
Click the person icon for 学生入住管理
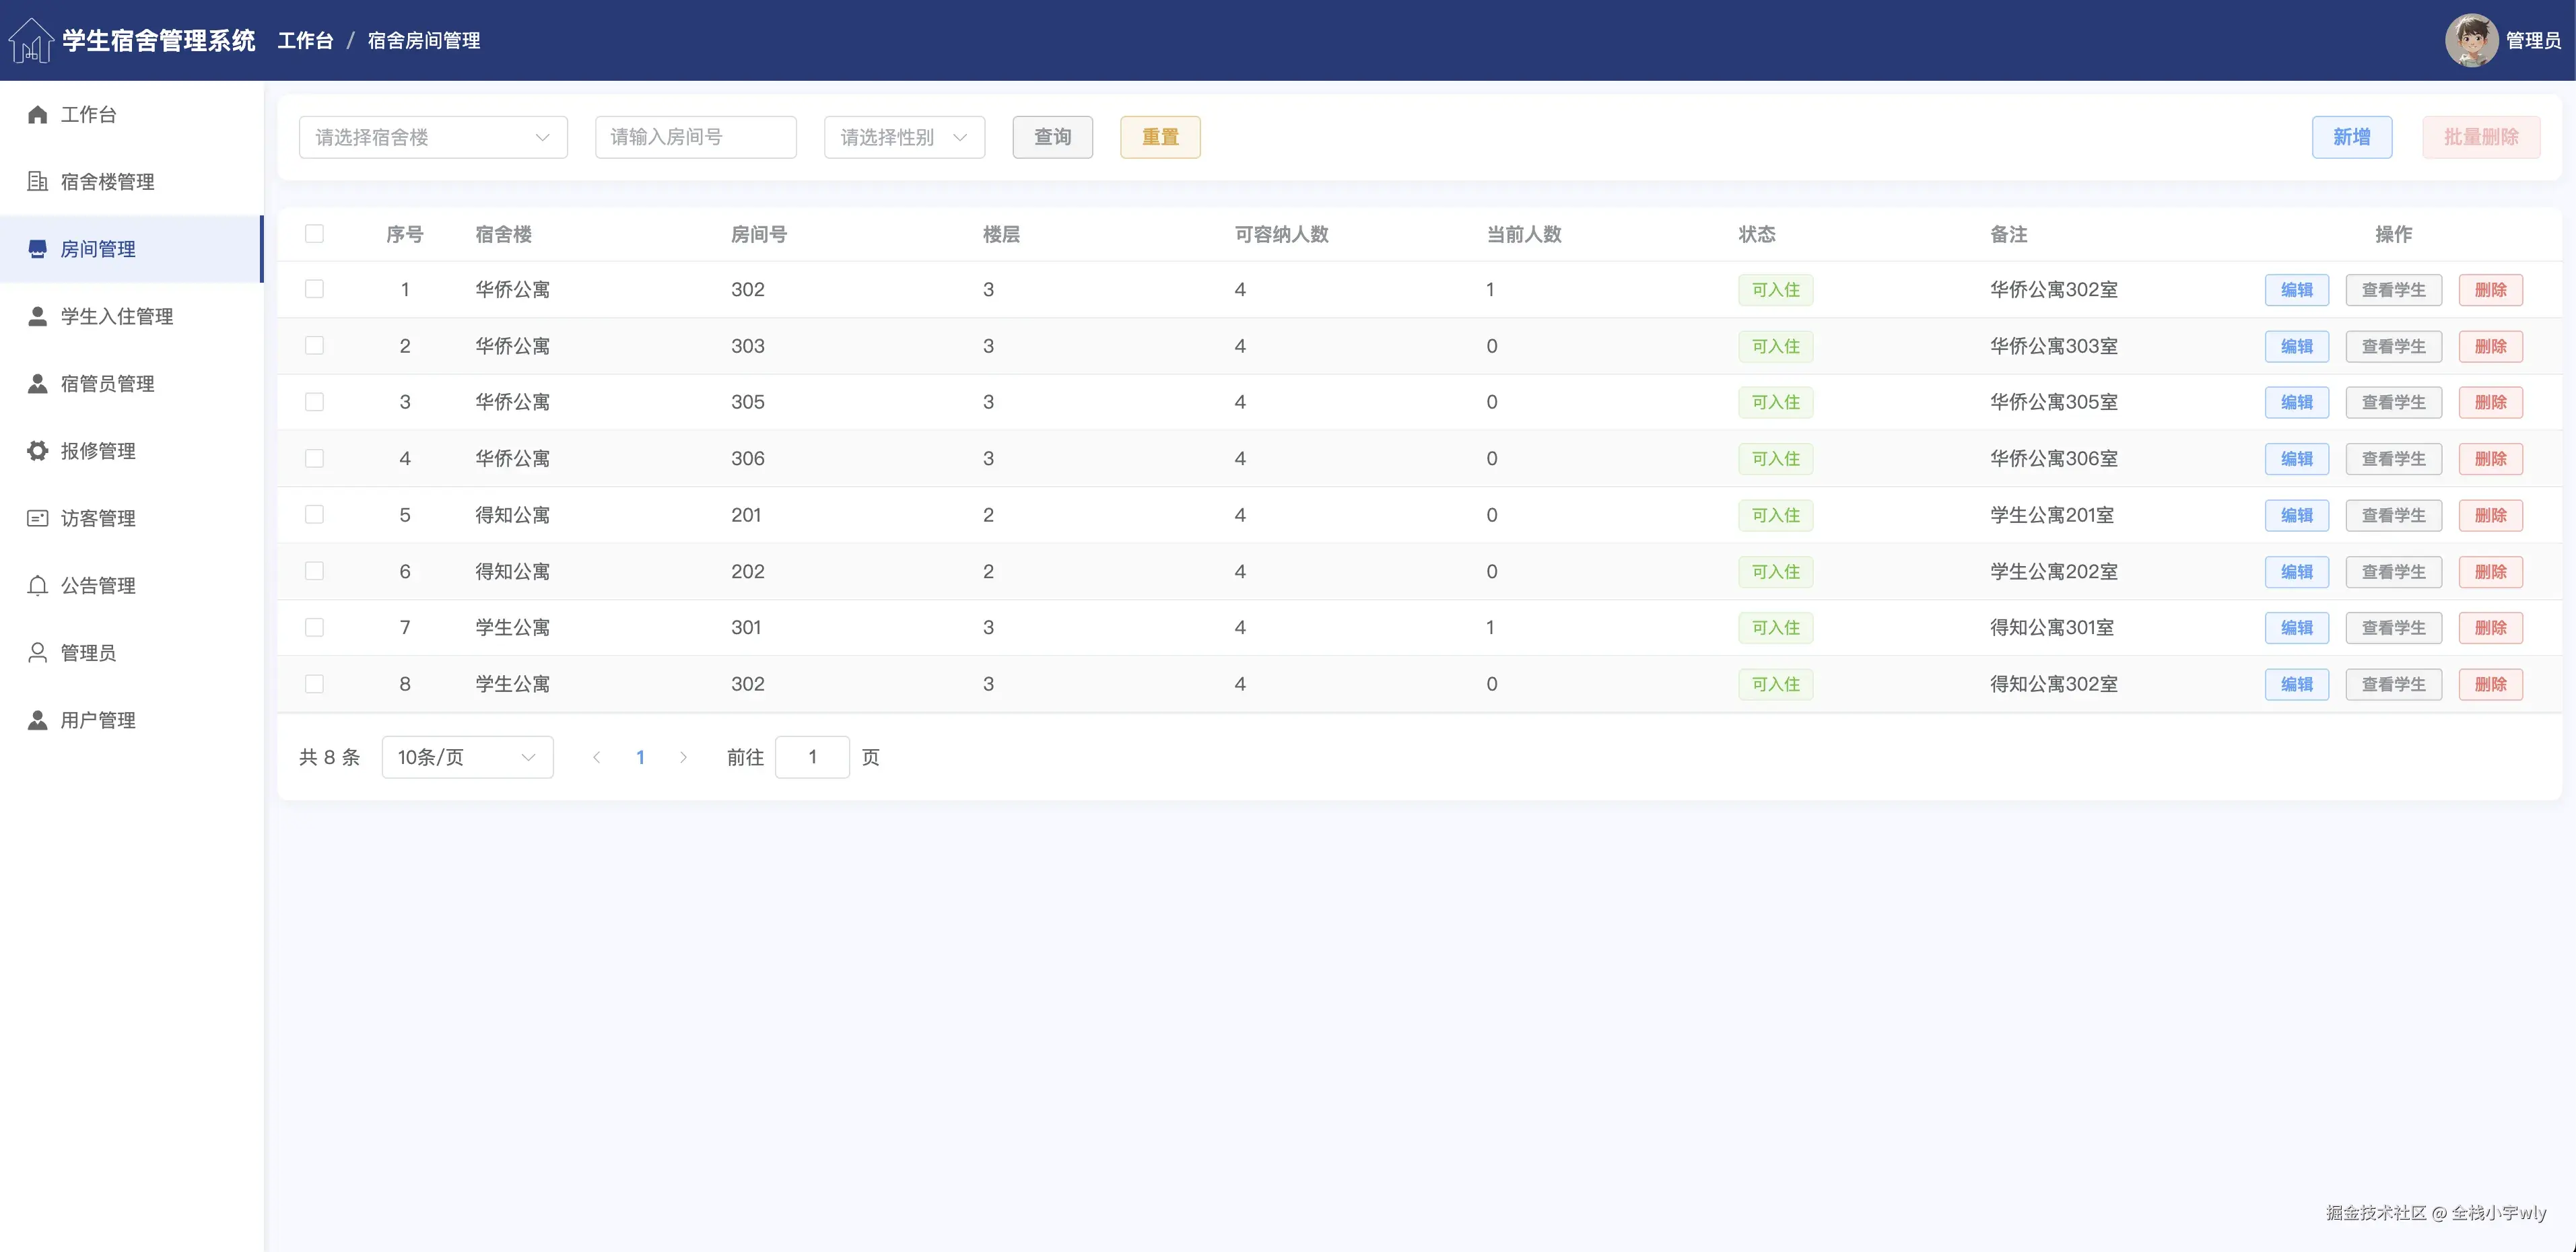click(x=38, y=317)
